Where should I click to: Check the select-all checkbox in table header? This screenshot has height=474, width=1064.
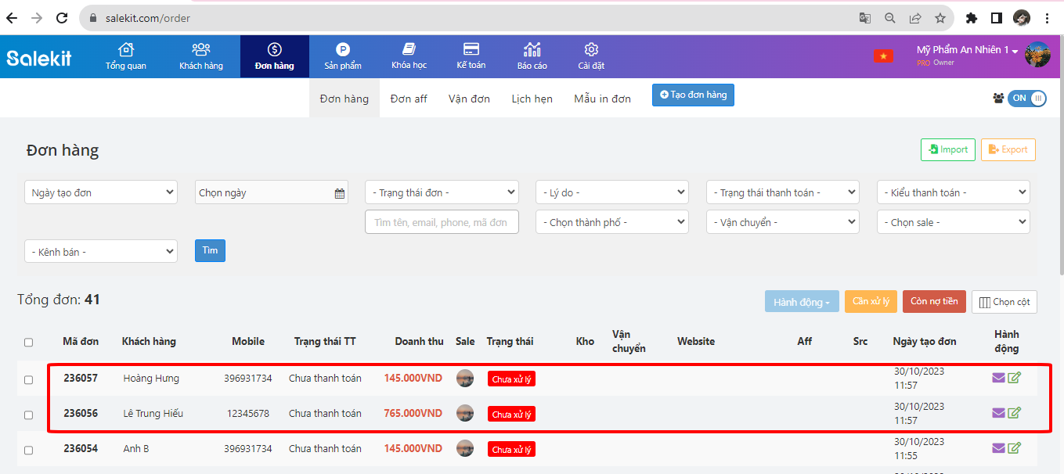[x=29, y=342]
